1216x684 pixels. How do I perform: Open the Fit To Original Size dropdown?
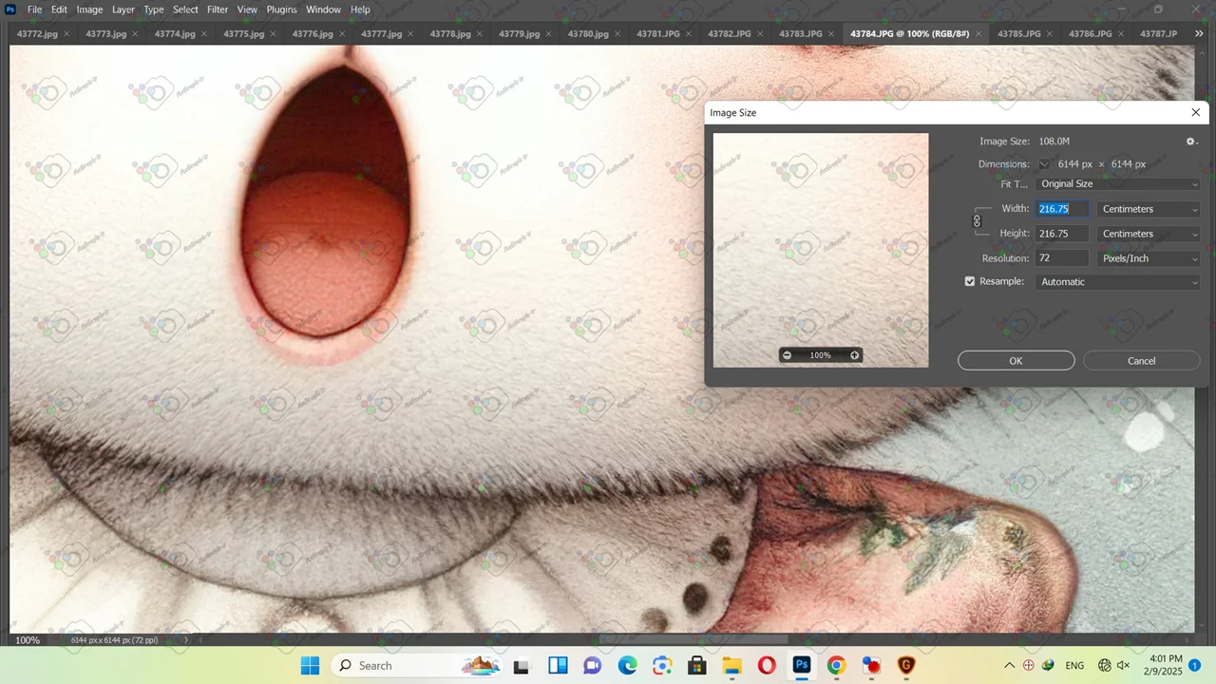pos(1118,184)
